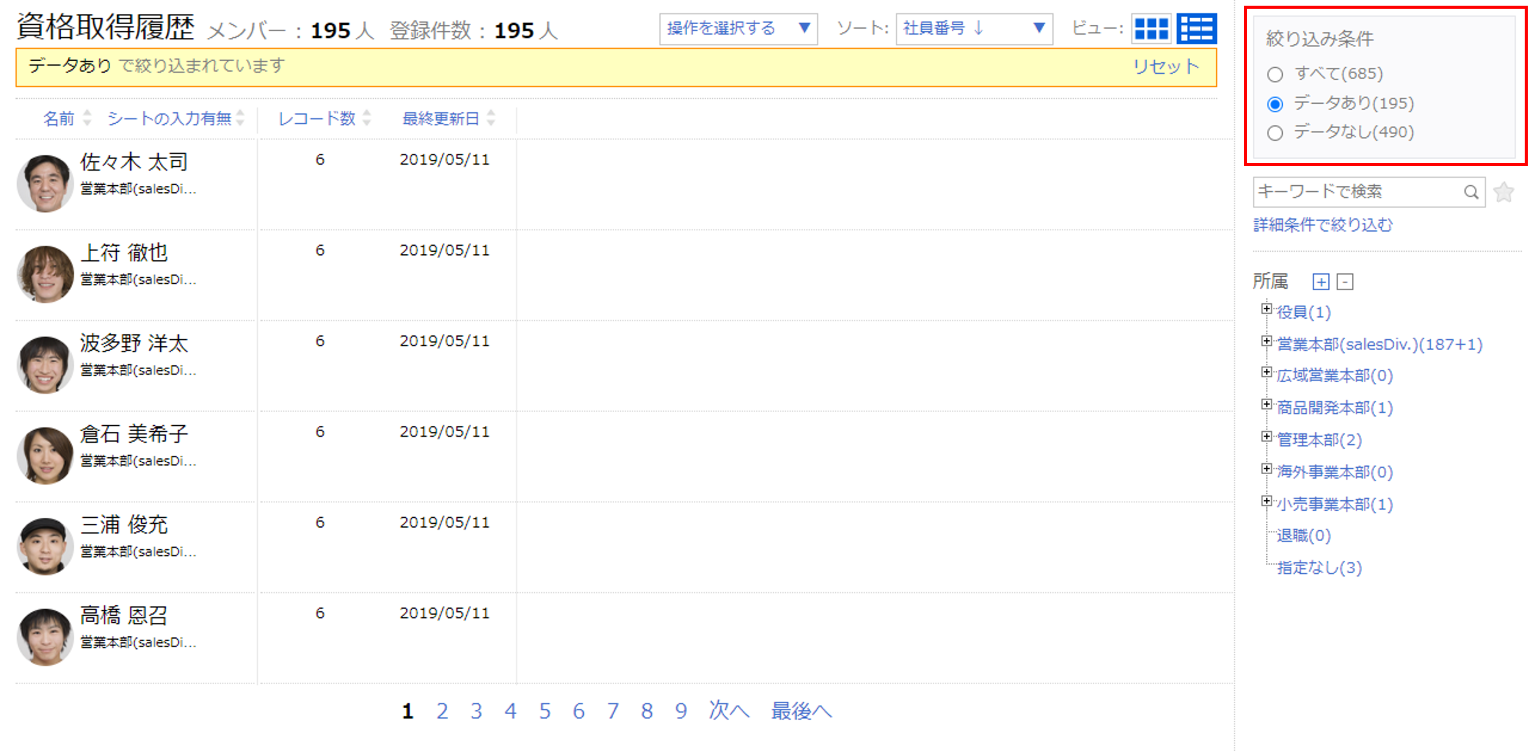The width and height of the screenshot is (1529, 752).
Task: Sort by シートの入力有無 column arrows
Action: (x=240, y=118)
